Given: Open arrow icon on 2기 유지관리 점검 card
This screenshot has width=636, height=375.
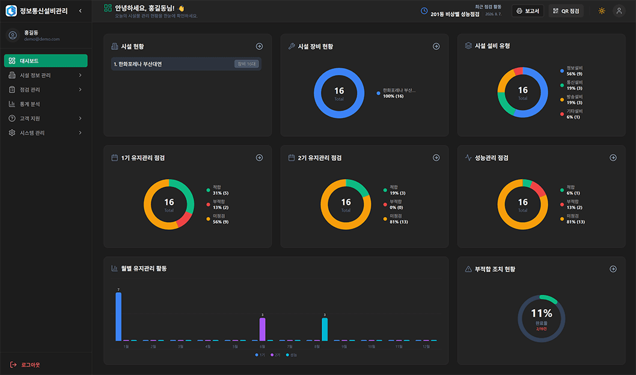Looking at the screenshot, I should point(436,158).
